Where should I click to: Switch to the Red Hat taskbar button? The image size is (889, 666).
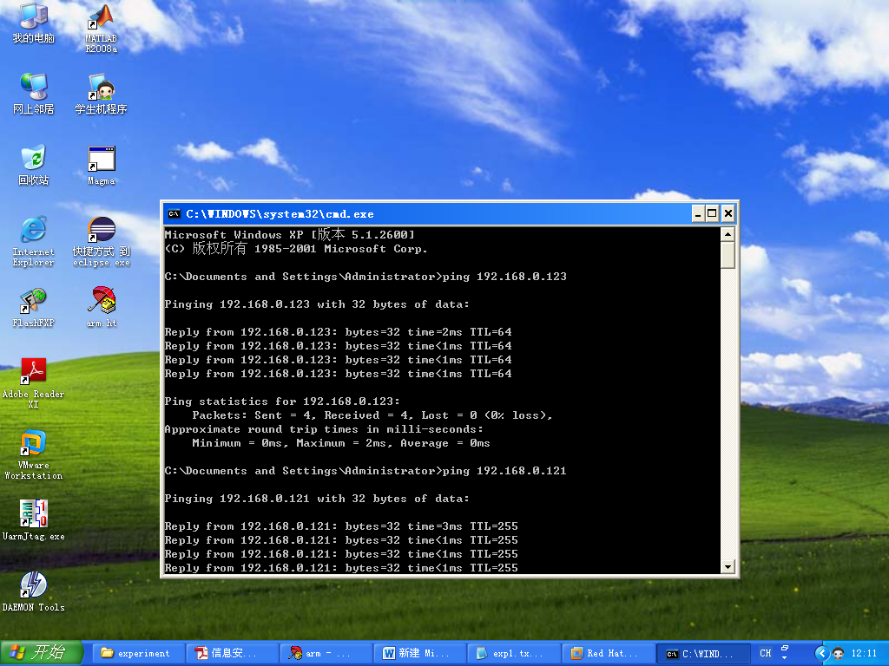[x=609, y=653]
